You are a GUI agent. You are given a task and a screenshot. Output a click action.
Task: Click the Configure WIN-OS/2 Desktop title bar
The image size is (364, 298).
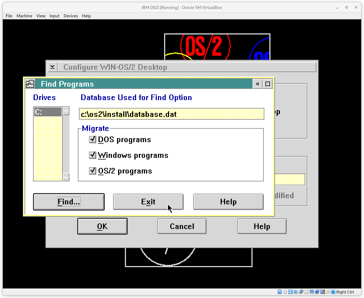pos(187,67)
